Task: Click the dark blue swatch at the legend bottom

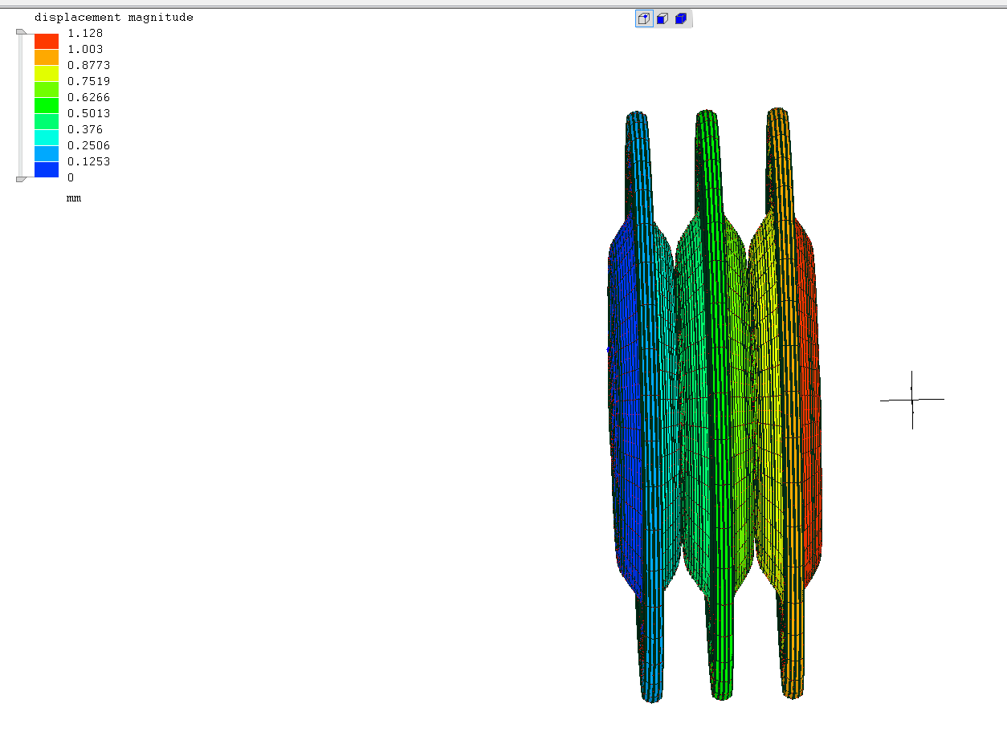Action: point(47,169)
